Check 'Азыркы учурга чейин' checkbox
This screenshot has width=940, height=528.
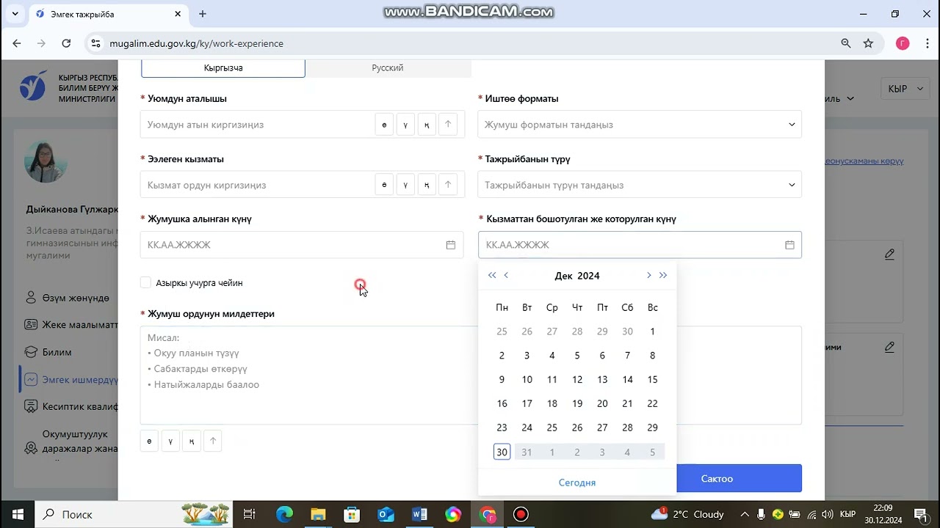click(x=145, y=282)
